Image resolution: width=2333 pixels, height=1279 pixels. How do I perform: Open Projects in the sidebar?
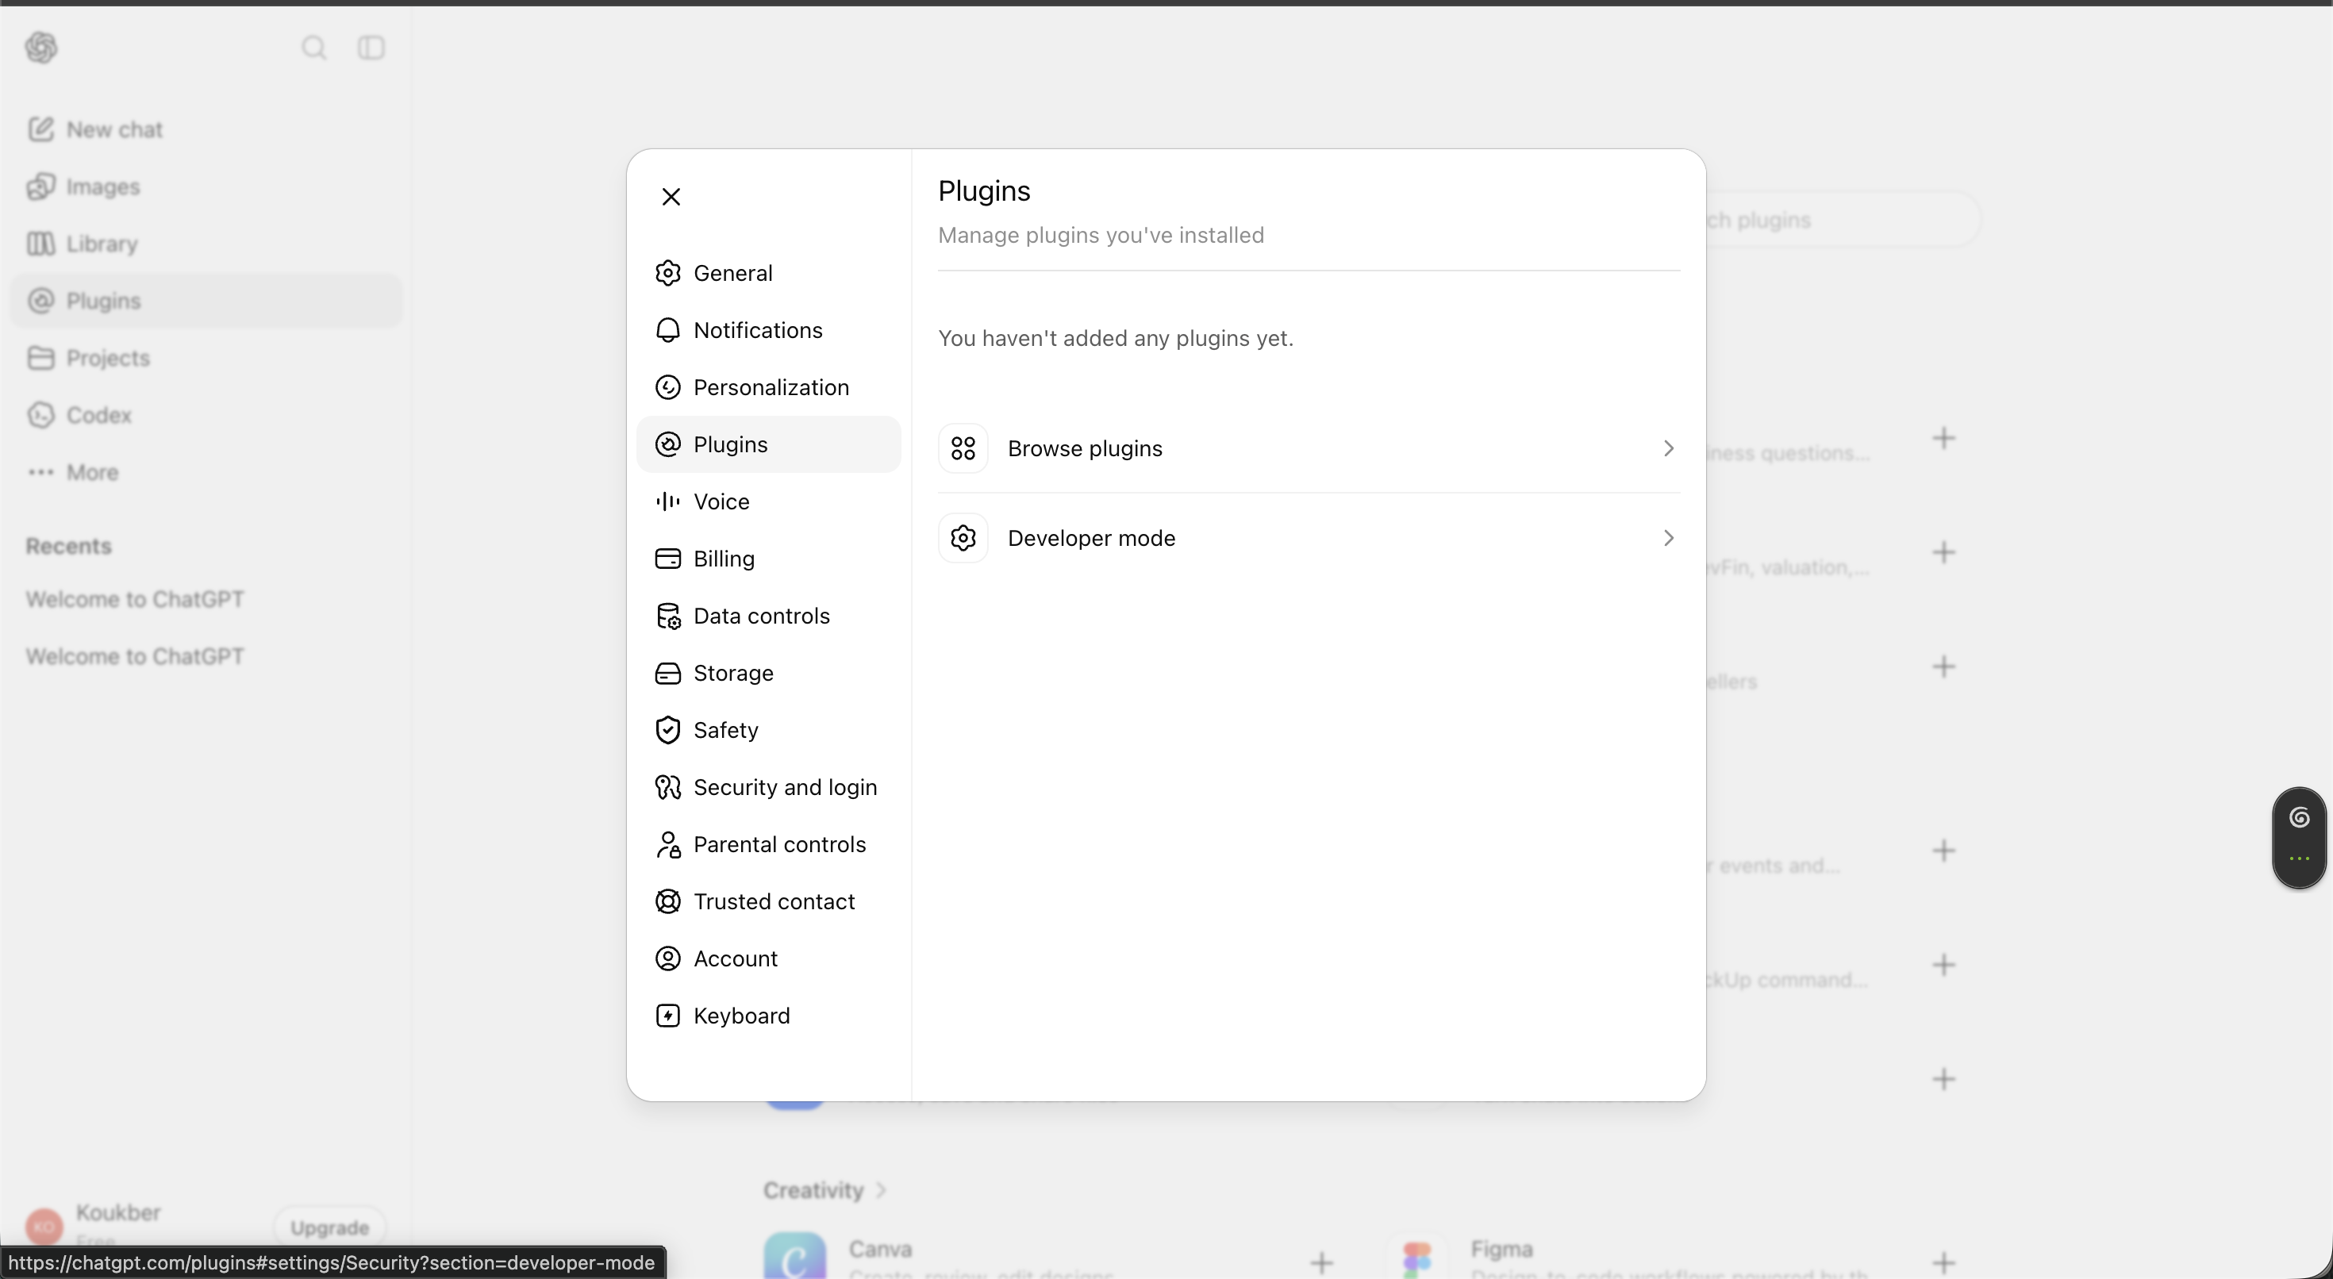[x=206, y=358]
